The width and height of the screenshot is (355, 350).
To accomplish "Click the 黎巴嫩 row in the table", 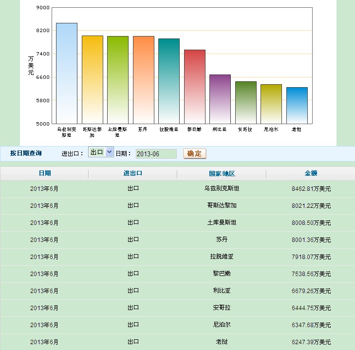I will [x=222, y=274].
